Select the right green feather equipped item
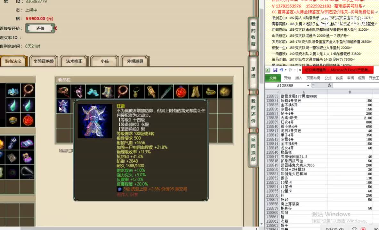This screenshot has height=230, width=379. (28, 105)
